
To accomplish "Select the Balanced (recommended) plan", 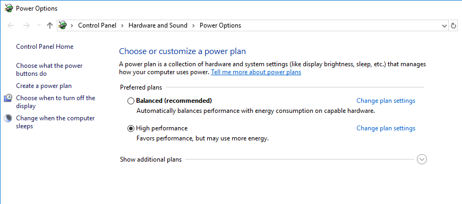I will point(131,101).
